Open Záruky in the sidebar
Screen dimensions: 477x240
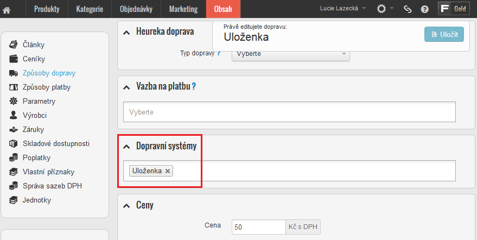coord(33,129)
